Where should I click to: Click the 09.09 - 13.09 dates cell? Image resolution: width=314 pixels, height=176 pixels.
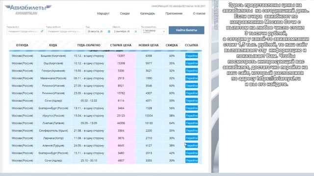89,123
